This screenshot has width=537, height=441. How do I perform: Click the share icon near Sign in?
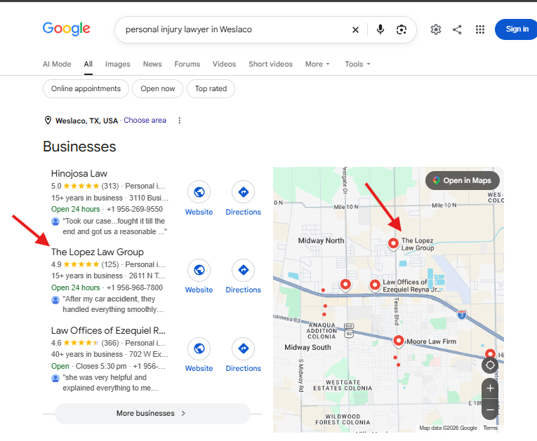tap(457, 29)
